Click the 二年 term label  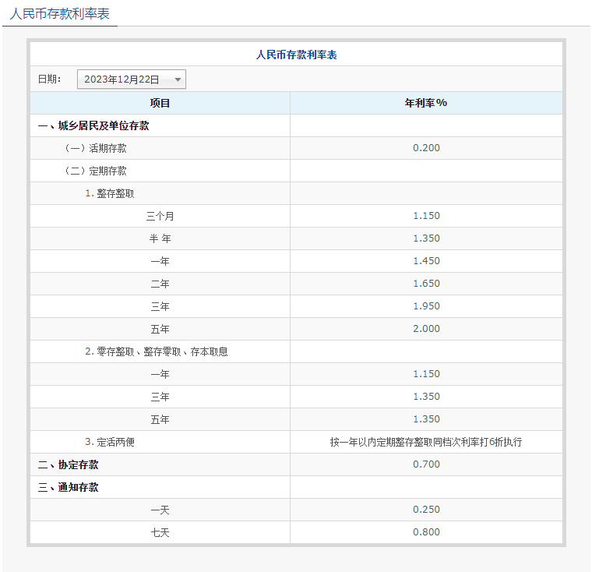[160, 284]
